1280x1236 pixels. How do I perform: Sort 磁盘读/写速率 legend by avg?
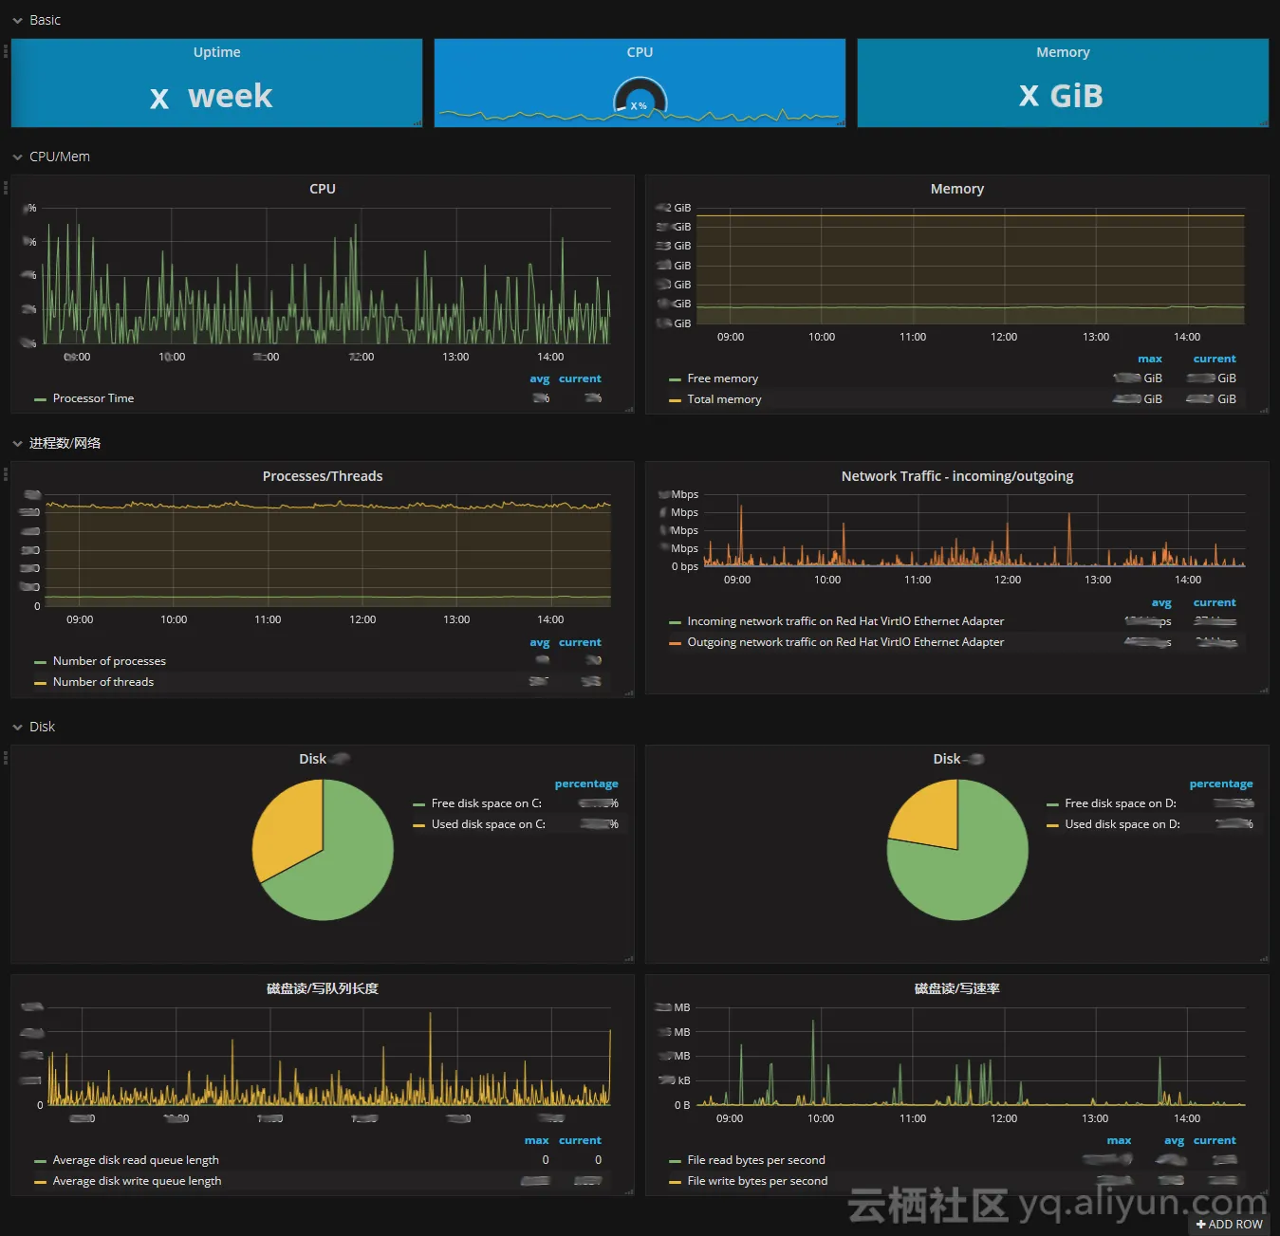(x=1174, y=1140)
